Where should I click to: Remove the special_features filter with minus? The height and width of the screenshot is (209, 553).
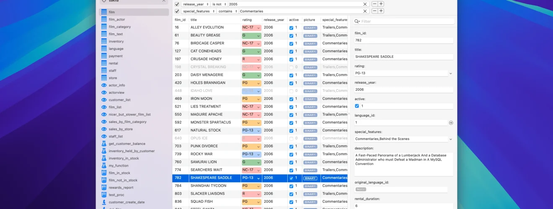(375, 11)
